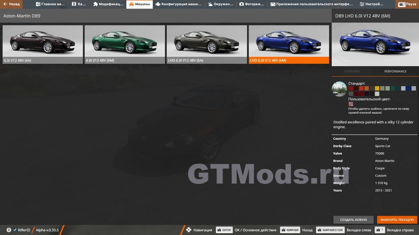The width and height of the screenshot is (419, 235).
Task: Open the Модификации tab with puzzle icon
Action: [x=108, y=4]
